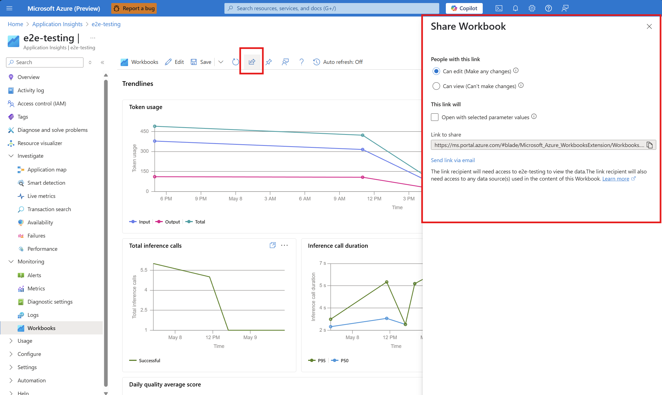Open the Cloud Shell icon in the header

499,8
